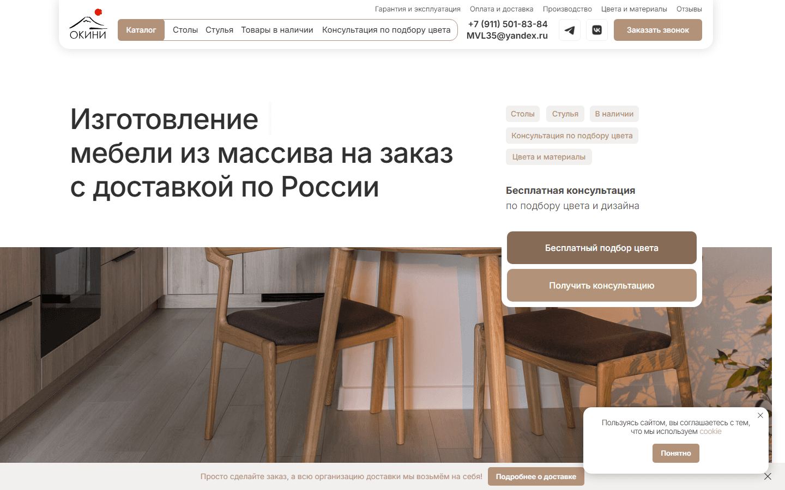Click Подробнее о доставке button

[x=536, y=476]
